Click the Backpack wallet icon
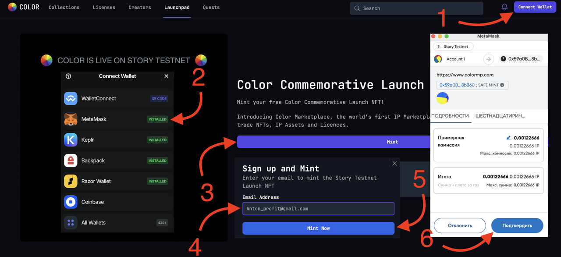 [71, 161]
